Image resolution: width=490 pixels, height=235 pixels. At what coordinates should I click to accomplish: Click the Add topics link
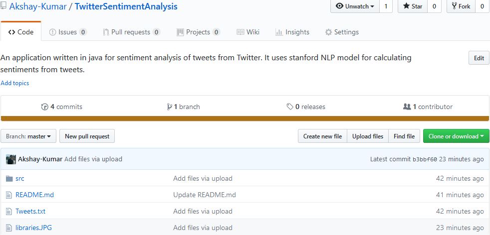click(x=14, y=83)
